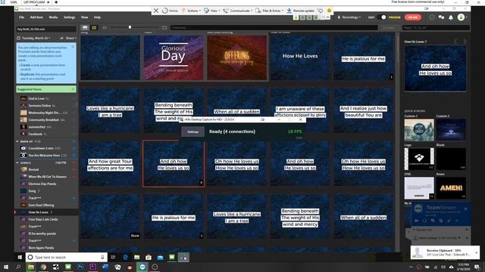The height and width of the screenshot is (272, 485).
Task: Select the How He Loves title slide
Action: (x=300, y=57)
